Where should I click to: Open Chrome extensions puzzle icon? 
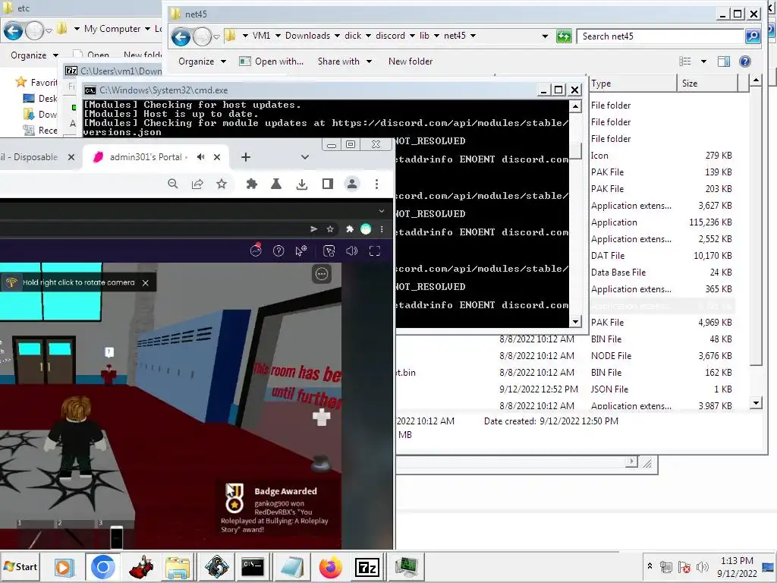252,184
